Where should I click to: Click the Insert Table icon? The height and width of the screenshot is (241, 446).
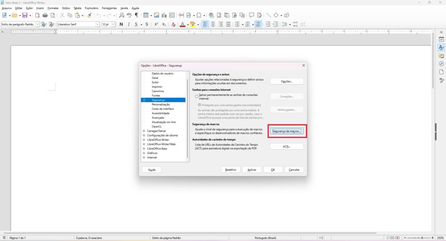145,15
